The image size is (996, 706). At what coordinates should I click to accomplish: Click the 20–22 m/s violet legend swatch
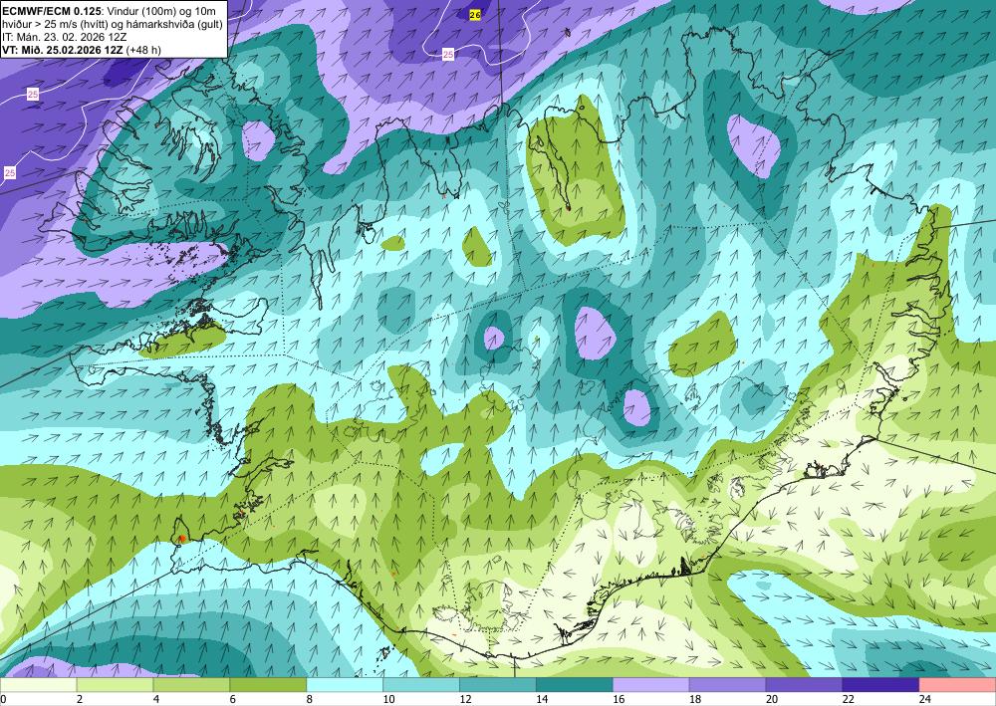click(804, 684)
